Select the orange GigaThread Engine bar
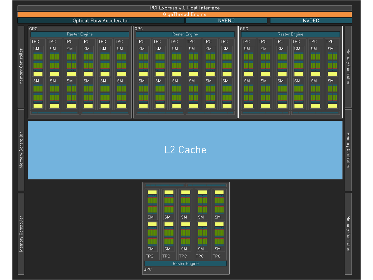 pos(185,14)
